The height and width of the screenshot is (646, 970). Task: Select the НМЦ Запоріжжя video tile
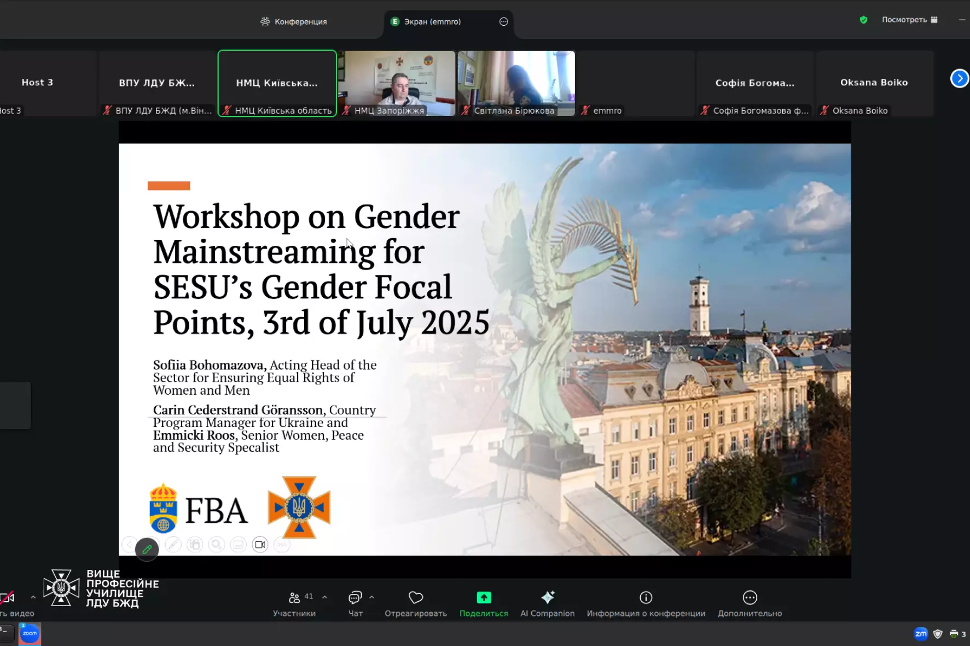(397, 83)
